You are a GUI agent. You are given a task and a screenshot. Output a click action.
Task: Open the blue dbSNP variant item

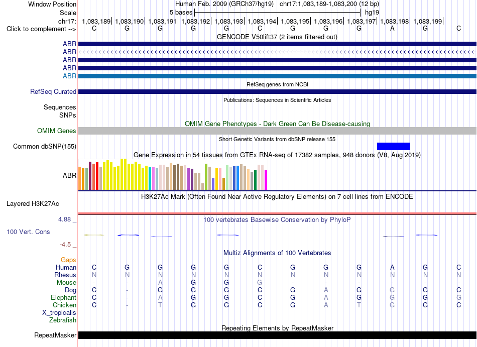(x=393, y=146)
